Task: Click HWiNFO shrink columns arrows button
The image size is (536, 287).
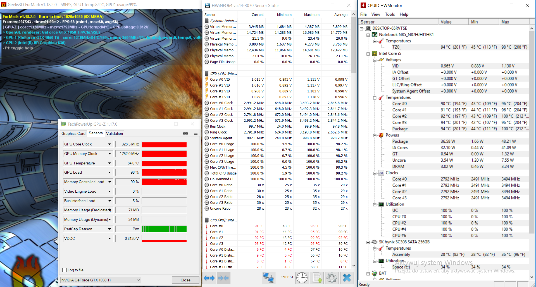Action: point(223,278)
